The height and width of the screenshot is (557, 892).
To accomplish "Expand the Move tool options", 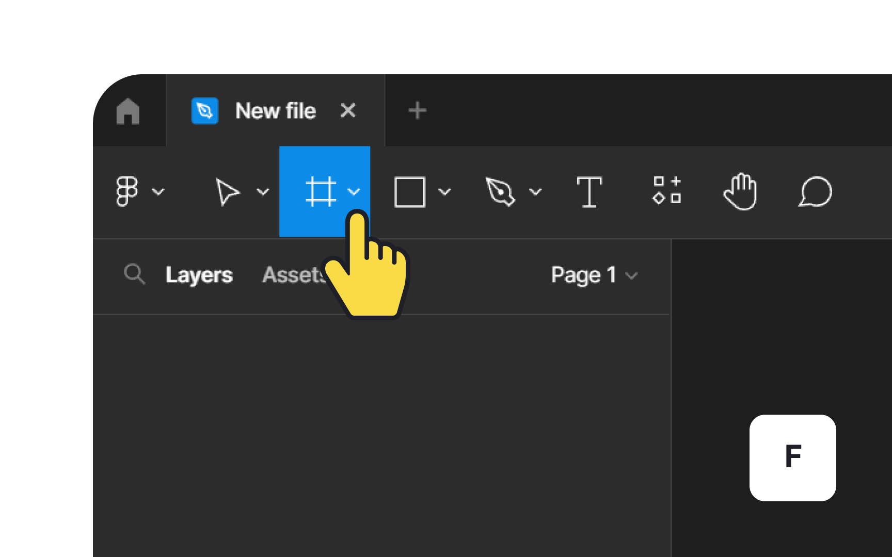I will pos(263,192).
